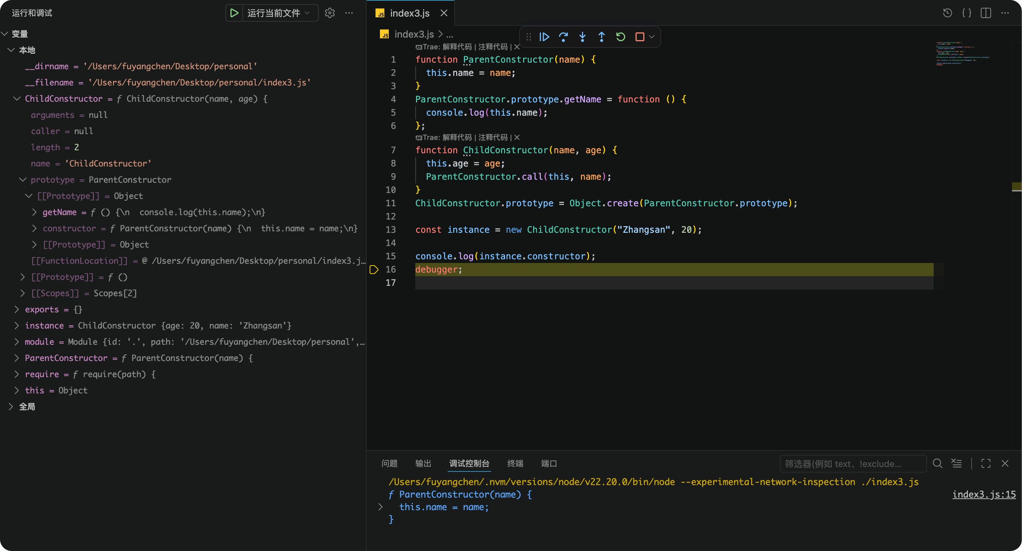The height and width of the screenshot is (551, 1022).
Task: Expand the getName function entry
Action: coord(34,212)
